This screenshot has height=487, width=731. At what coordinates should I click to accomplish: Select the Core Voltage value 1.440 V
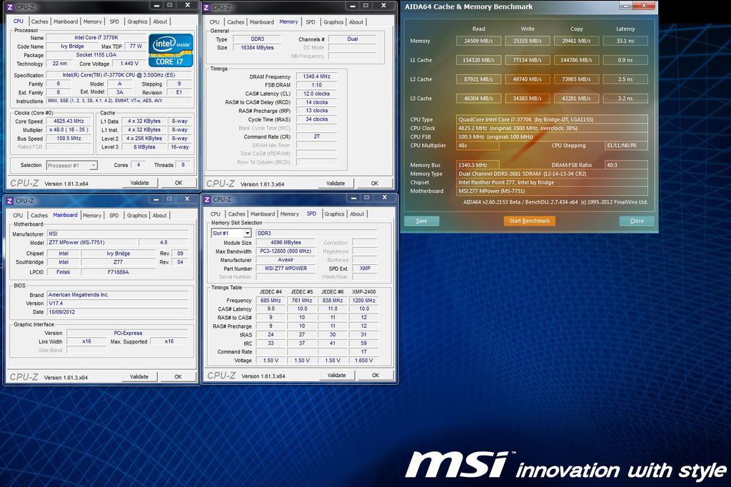click(x=129, y=64)
